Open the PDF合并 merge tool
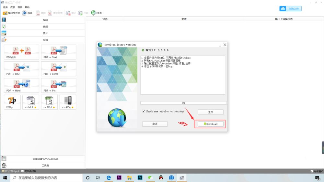 [21, 52]
